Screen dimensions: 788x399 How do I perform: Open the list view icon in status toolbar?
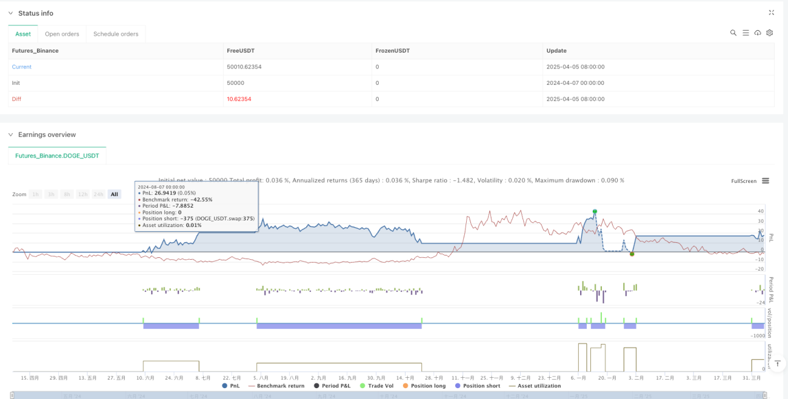coord(746,33)
